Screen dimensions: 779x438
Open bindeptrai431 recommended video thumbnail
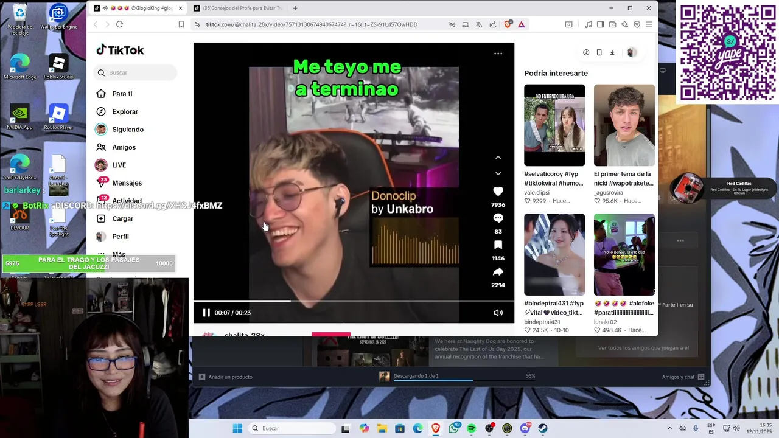[554, 254]
